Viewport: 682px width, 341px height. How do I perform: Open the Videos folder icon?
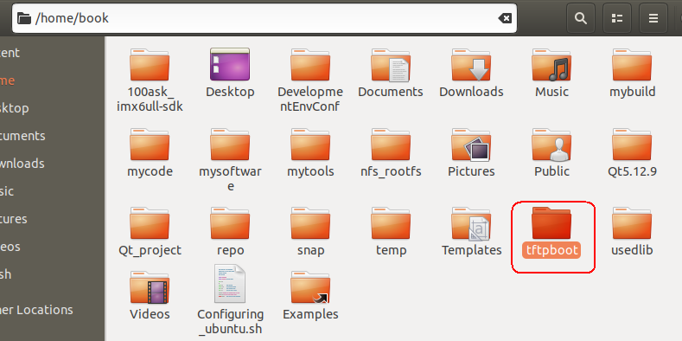click(x=150, y=287)
